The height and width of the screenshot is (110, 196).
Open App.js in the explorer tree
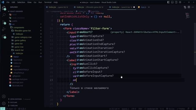tap(16, 57)
